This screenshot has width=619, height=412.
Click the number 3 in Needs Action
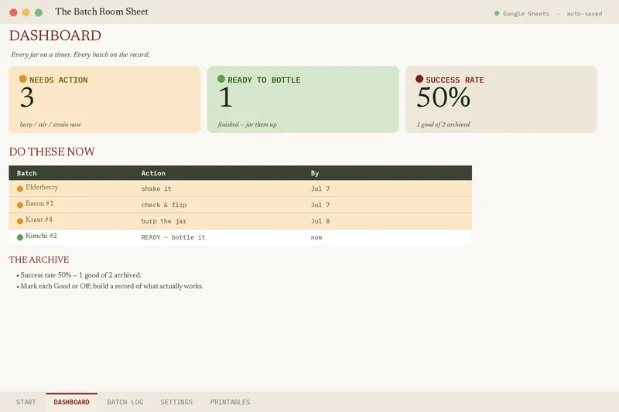(27, 97)
